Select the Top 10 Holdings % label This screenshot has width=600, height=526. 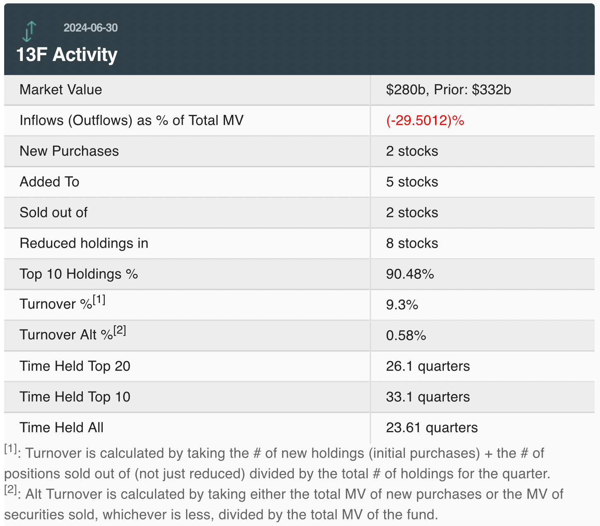pyautogui.click(x=79, y=274)
